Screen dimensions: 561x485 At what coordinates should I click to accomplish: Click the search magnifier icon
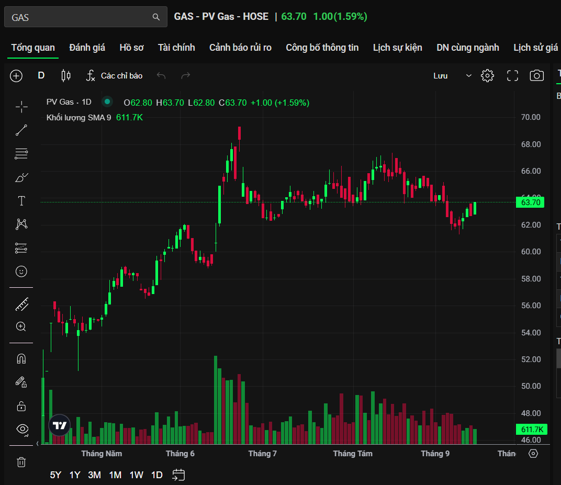(x=156, y=17)
